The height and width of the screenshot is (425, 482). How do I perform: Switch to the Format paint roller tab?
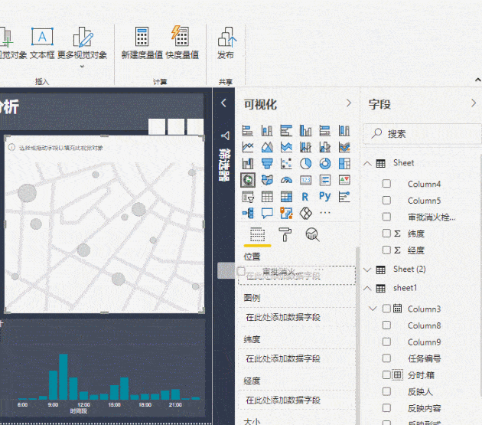tap(285, 234)
